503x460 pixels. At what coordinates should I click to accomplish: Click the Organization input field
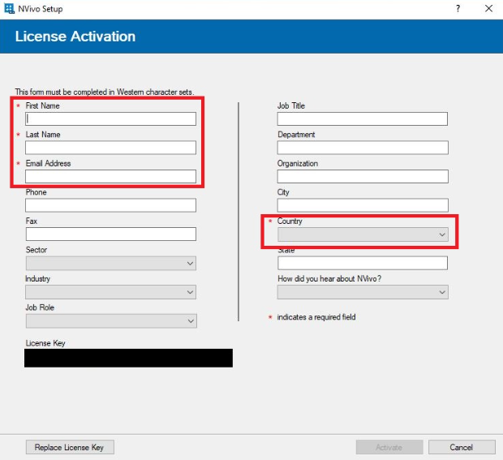point(363,176)
